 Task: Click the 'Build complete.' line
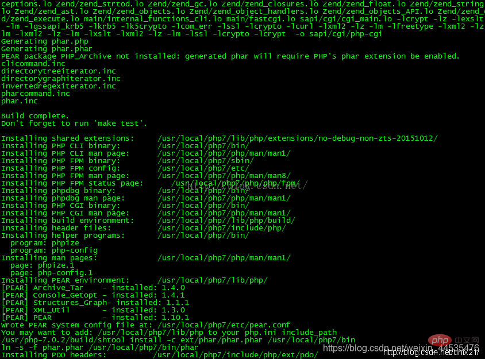point(35,116)
